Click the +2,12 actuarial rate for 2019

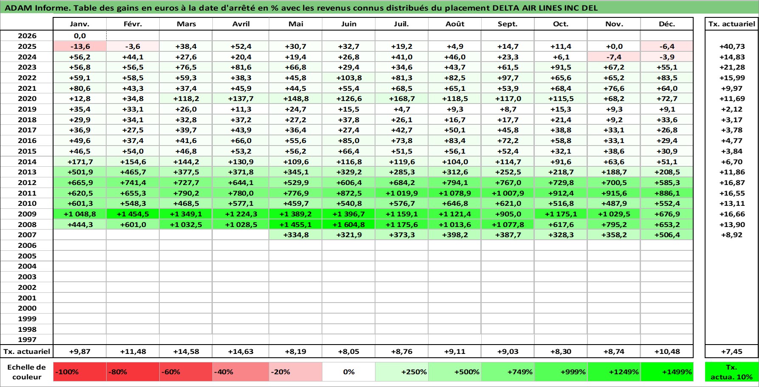tap(731, 109)
